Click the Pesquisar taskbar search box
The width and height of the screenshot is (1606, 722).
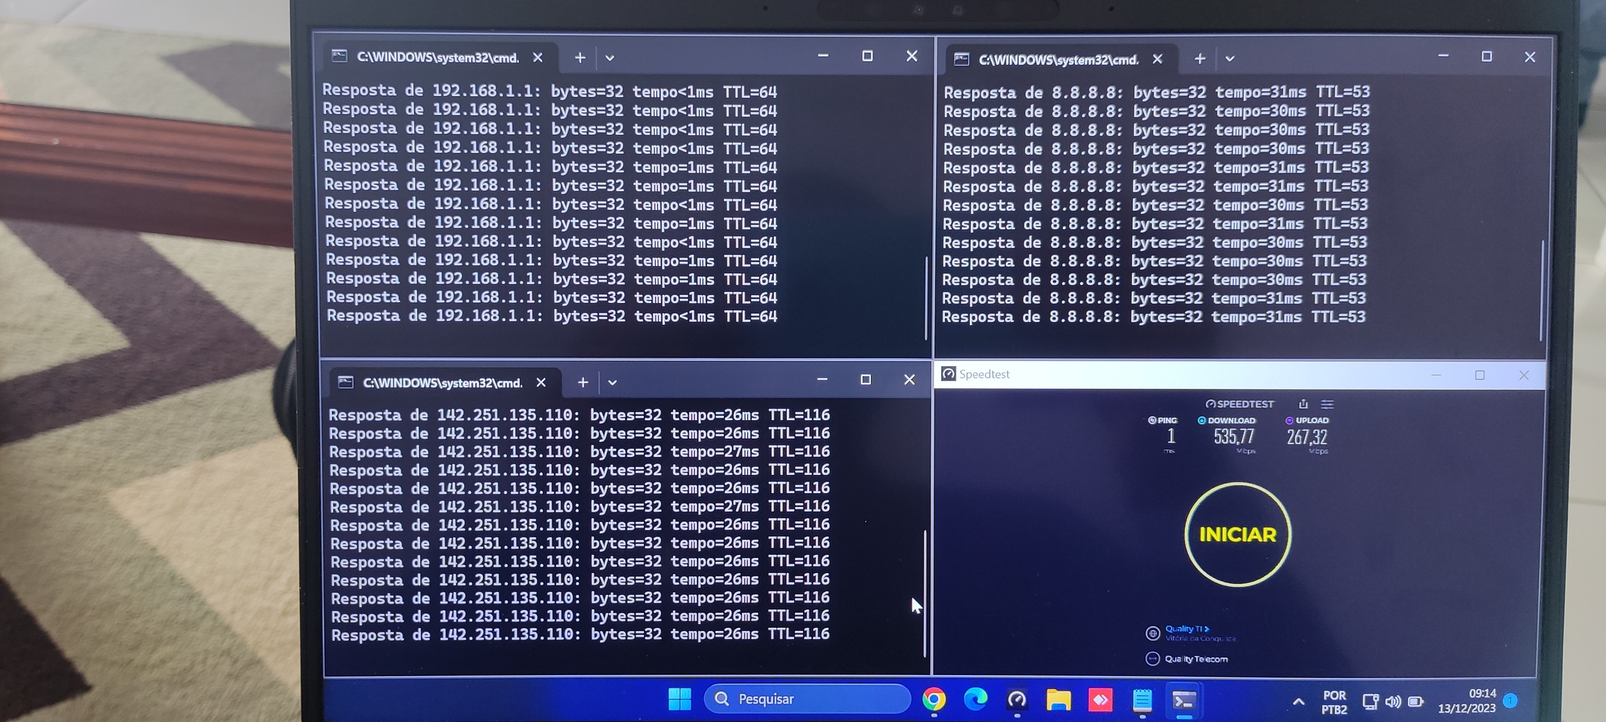[807, 699]
